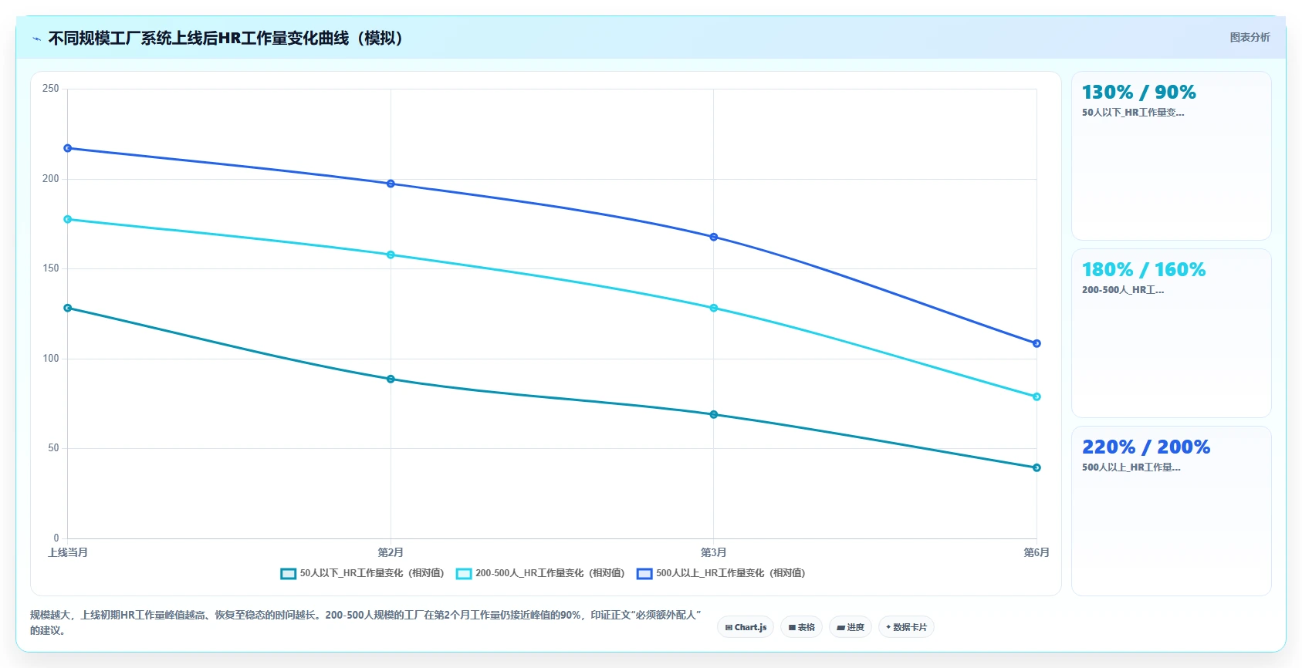Click the 上线当月 x-axis label
Viewport: 1302px width, 668px height.
[68, 552]
